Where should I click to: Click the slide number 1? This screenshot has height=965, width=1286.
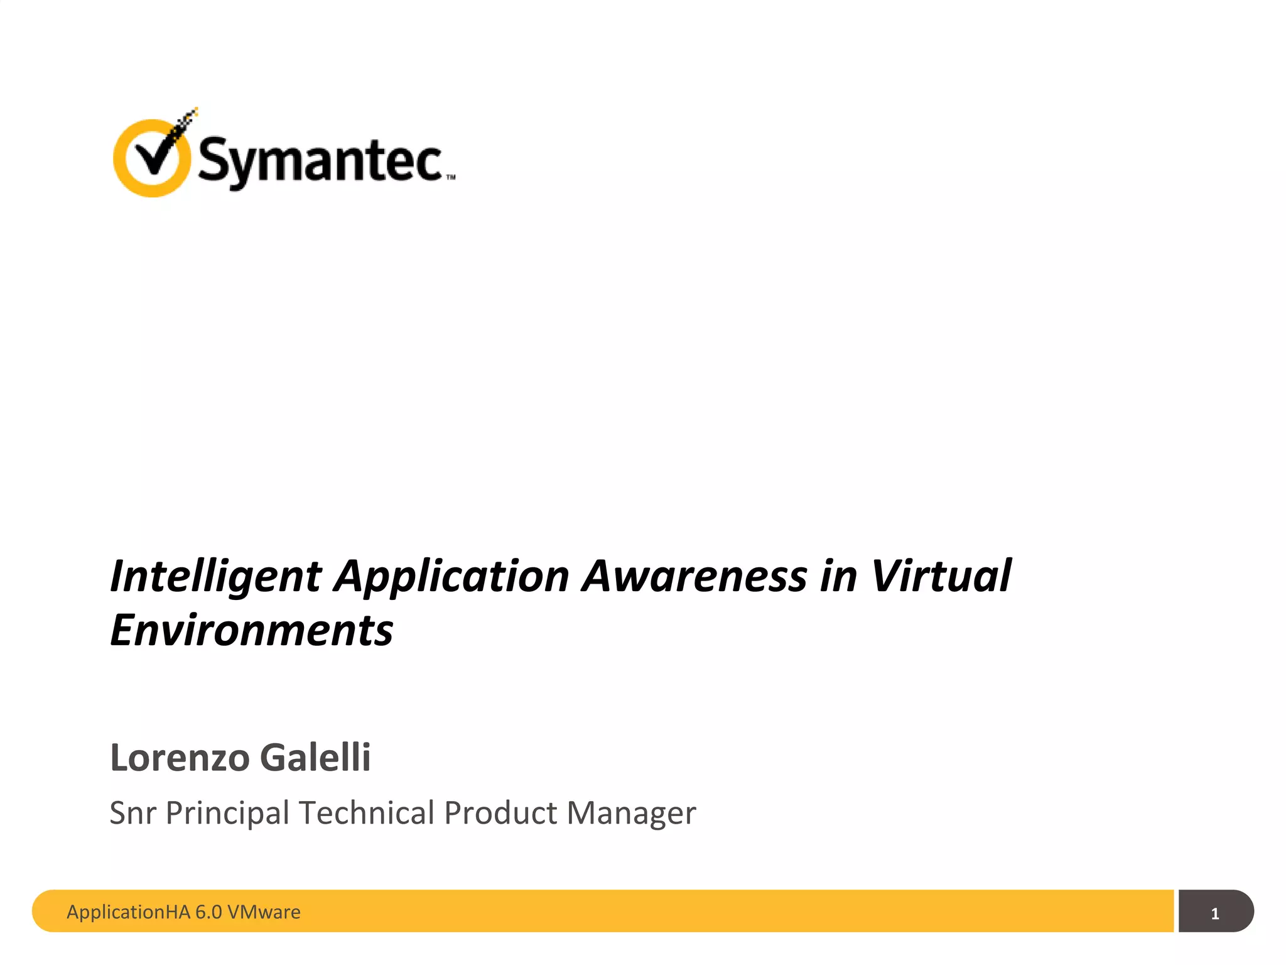click(1214, 913)
